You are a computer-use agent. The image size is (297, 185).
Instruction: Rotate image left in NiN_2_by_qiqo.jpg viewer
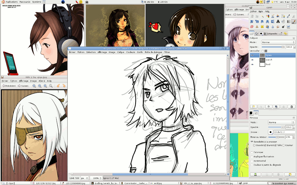(58, 86)
